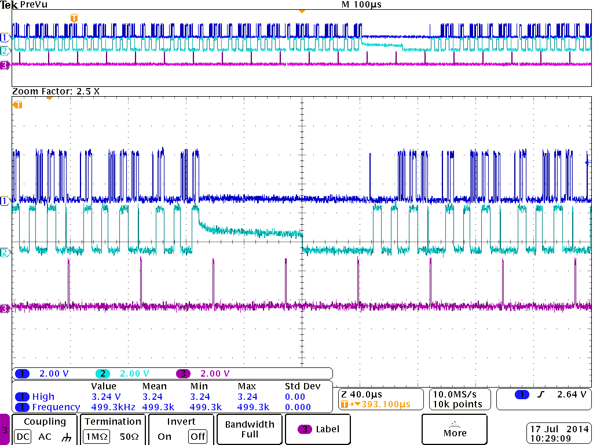Viewport: 593px width, 445px height.
Task: Open the Bandwidth Full options
Action: coord(250,429)
